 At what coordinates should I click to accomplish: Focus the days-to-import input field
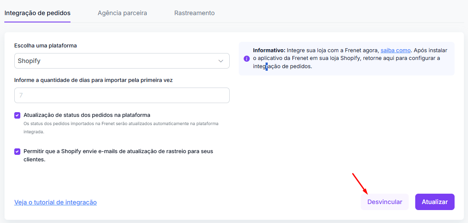(122, 95)
